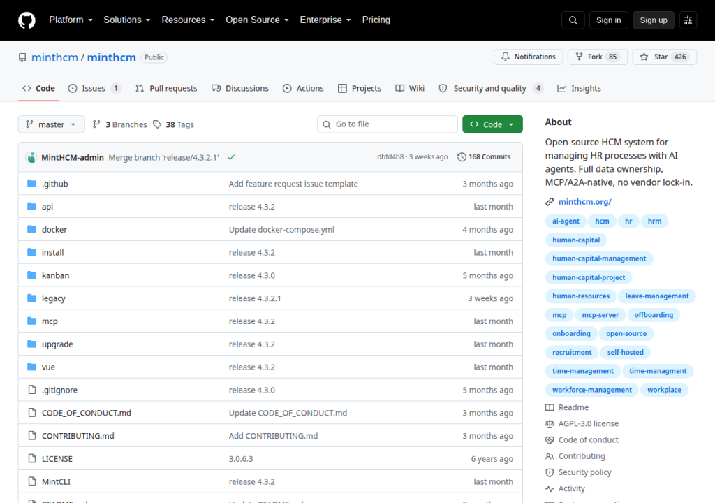
Task: Click the kanban folder icon
Action: coord(31,275)
